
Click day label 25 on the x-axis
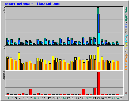[x=98, y=98]
